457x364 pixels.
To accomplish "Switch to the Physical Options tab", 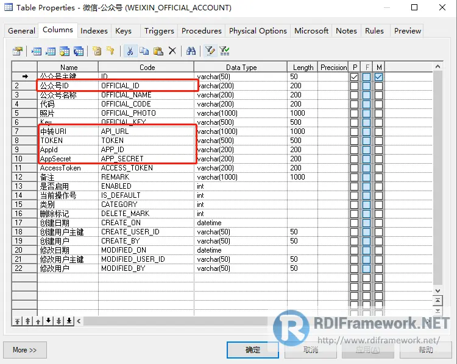I will click(x=258, y=30).
